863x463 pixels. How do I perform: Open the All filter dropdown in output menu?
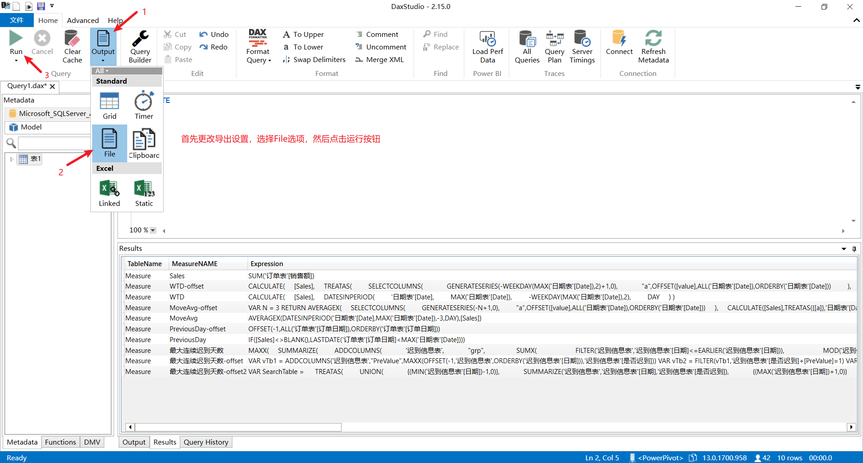(102, 71)
